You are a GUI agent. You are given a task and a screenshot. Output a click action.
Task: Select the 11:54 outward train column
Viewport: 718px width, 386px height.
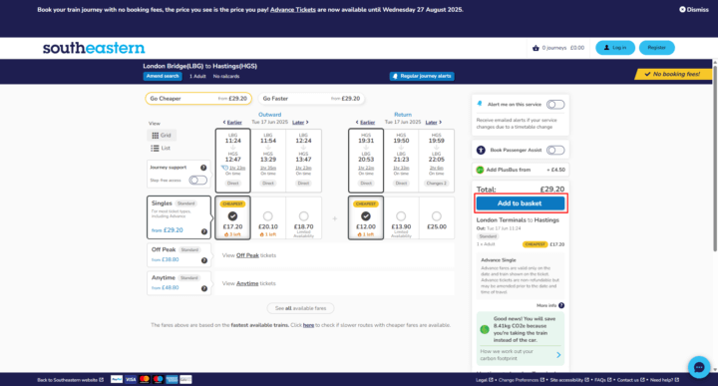[268, 161]
